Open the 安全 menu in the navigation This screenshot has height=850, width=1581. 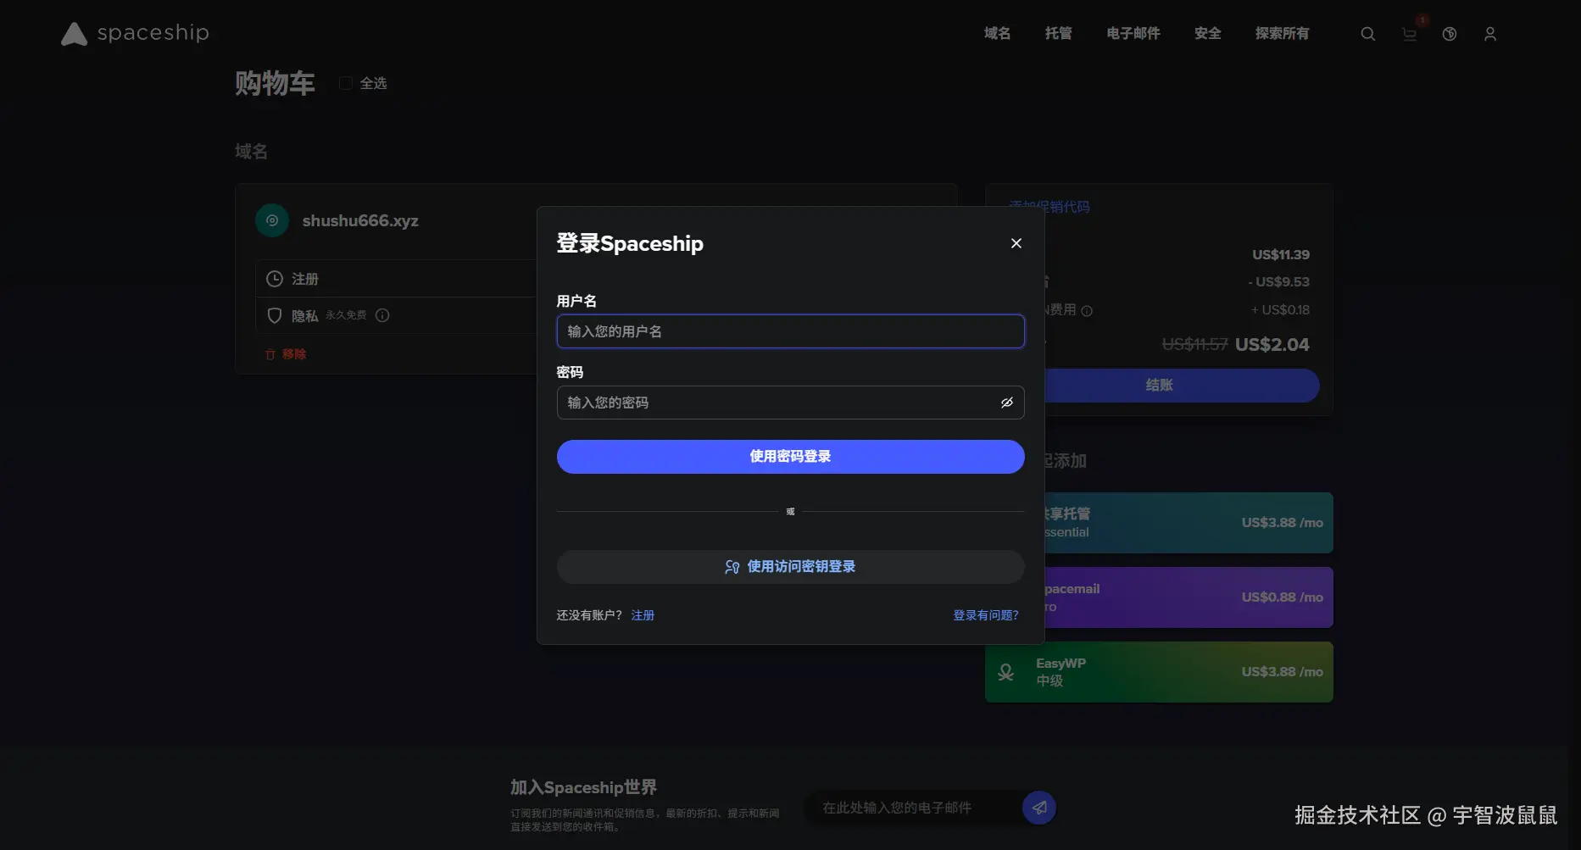coord(1208,33)
